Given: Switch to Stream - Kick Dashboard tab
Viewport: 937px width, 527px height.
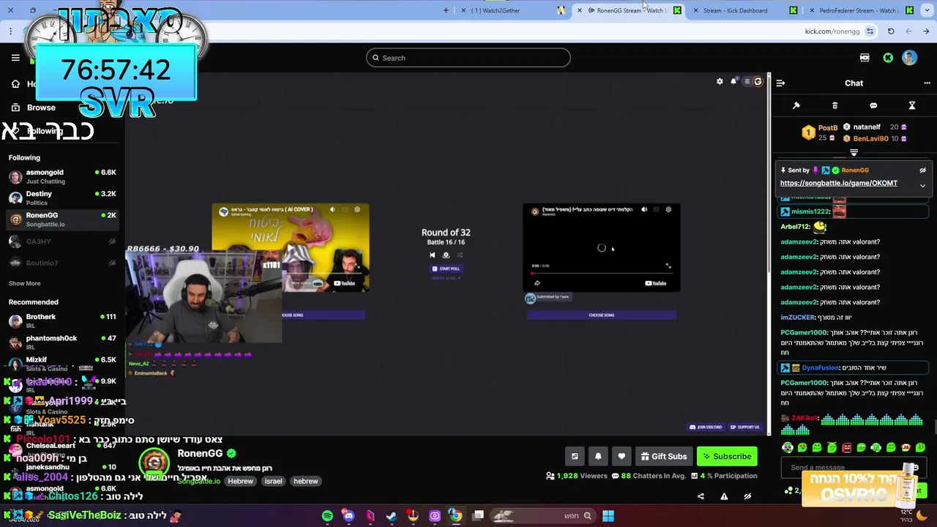Looking at the screenshot, I should click(x=745, y=10).
